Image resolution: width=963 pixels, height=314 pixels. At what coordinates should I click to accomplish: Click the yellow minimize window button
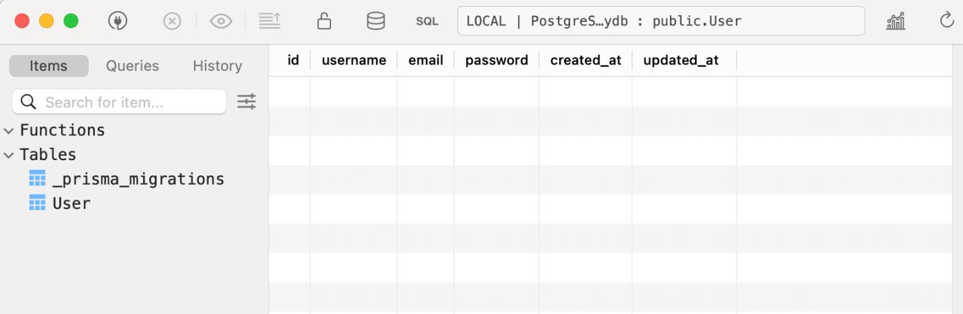pyautogui.click(x=47, y=21)
